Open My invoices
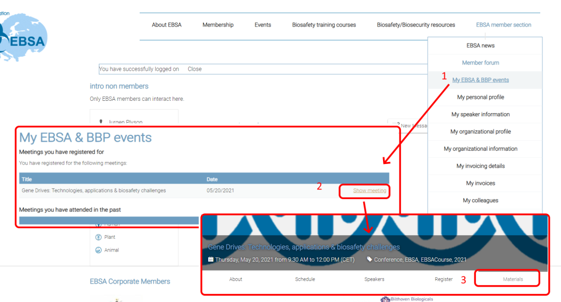The width and height of the screenshot is (561, 302). coord(480,183)
